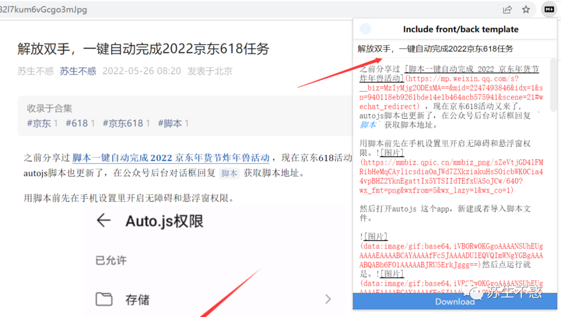Click the grey 苏生不惑 author name
The height and width of the screenshot is (317, 561).
tap(35, 71)
